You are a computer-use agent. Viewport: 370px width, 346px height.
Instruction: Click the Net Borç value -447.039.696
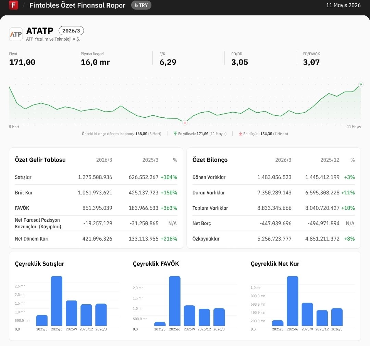coord(275,223)
